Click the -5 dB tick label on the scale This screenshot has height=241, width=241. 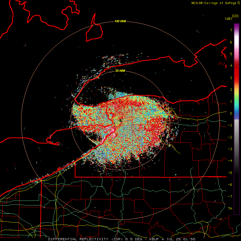click(230, 173)
